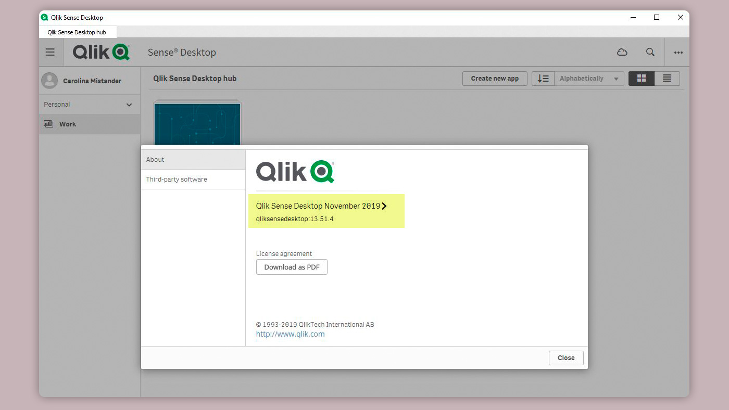Close the About dialog

[566, 358]
